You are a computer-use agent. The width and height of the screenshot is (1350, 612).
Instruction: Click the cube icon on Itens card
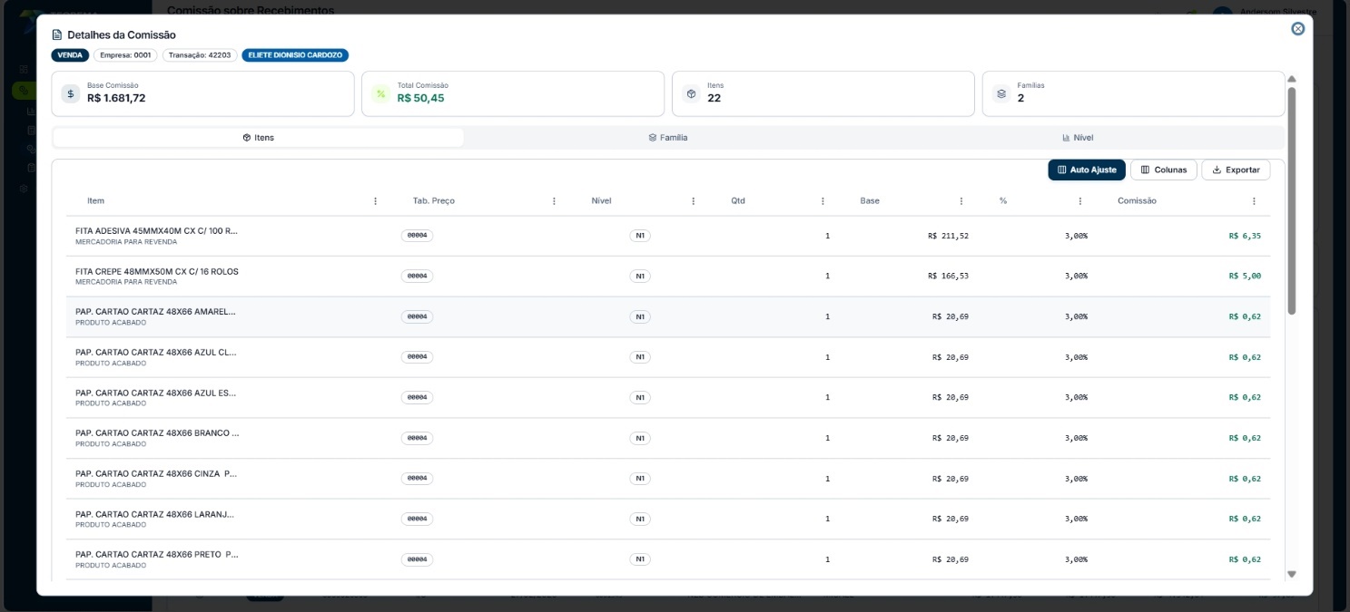[691, 93]
